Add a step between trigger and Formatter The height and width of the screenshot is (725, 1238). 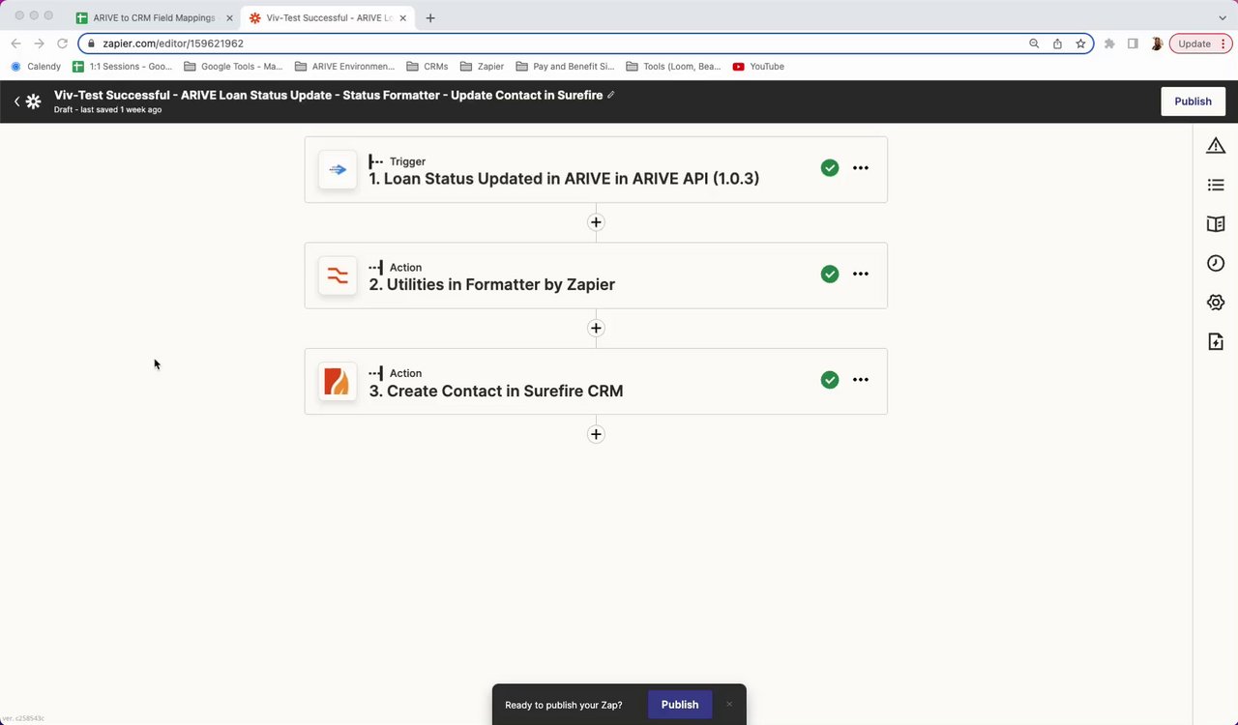(596, 222)
